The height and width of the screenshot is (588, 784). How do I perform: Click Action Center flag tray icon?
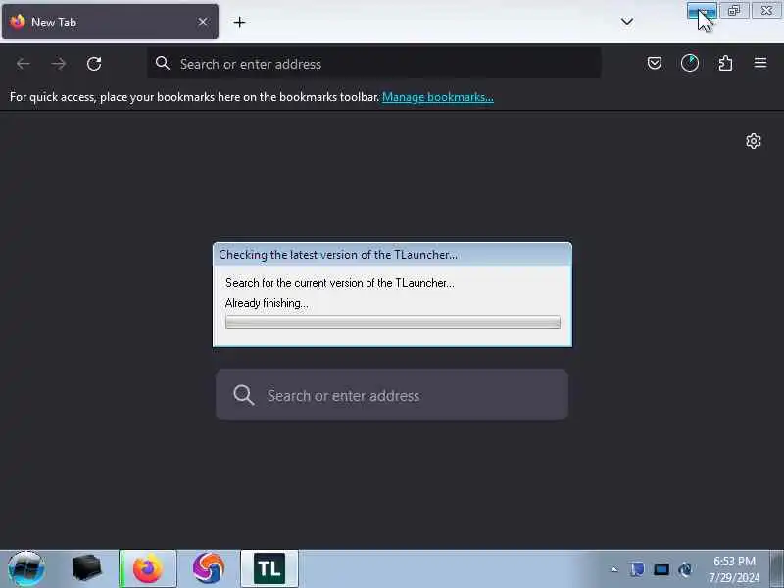point(637,569)
